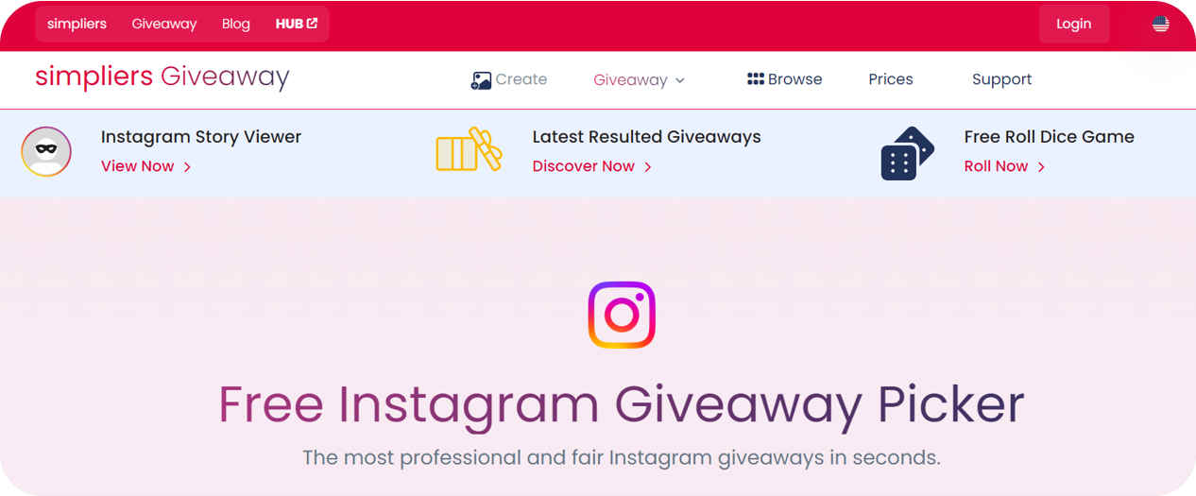This screenshot has width=1196, height=496.
Task: Click the Login button
Action: pyautogui.click(x=1074, y=24)
